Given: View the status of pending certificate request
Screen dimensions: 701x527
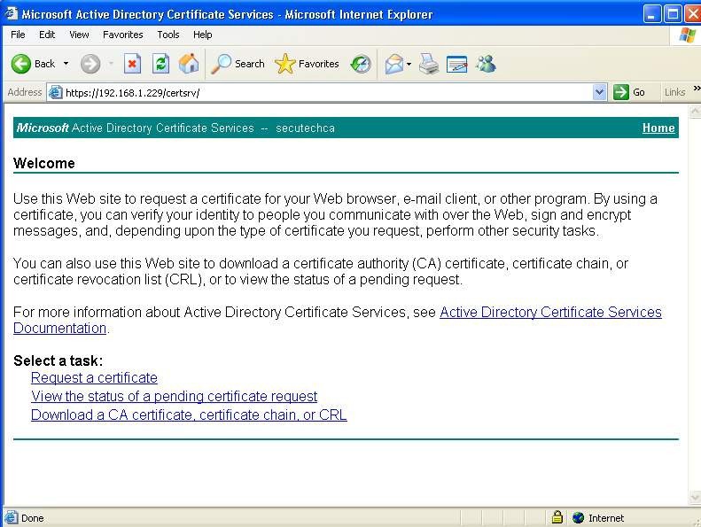Looking at the screenshot, I should tap(174, 397).
